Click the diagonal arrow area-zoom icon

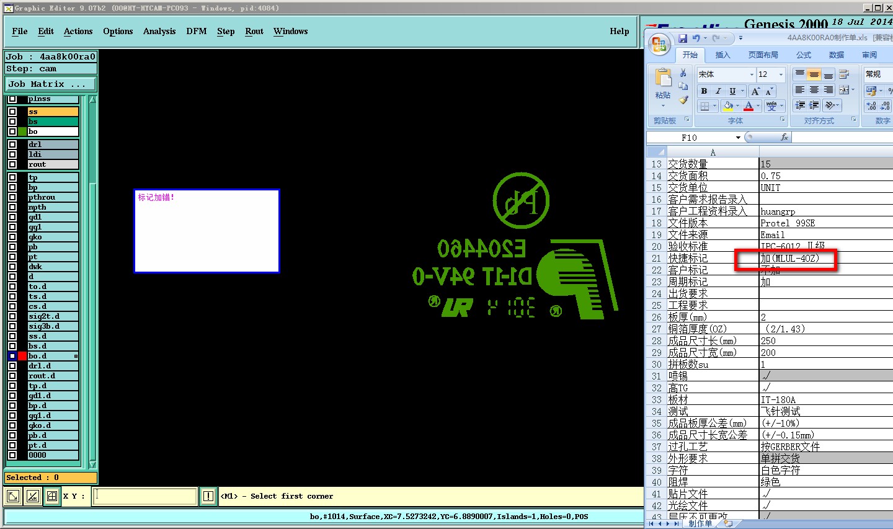[12, 496]
